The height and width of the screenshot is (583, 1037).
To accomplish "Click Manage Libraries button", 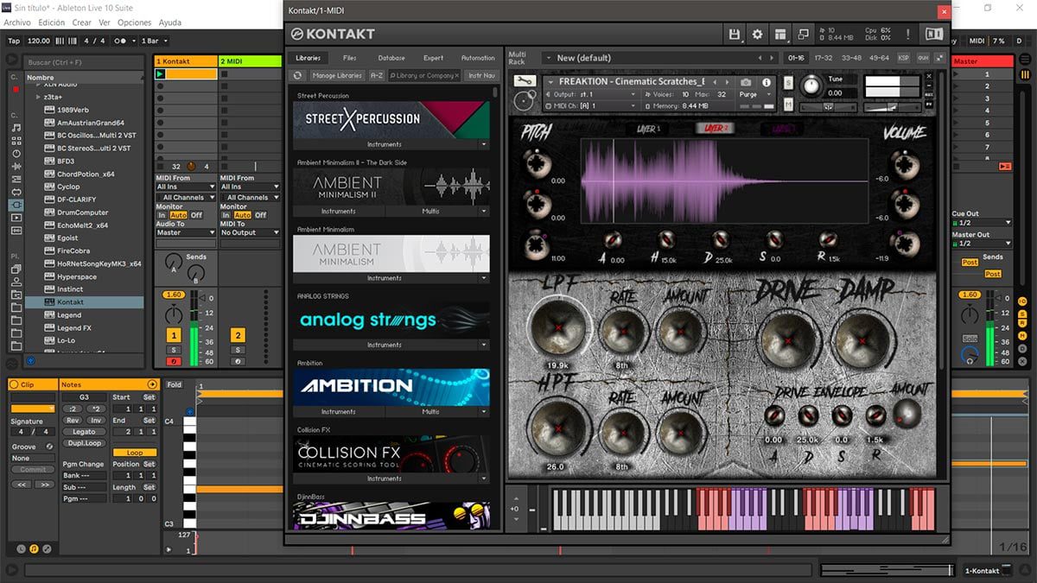I will [x=336, y=75].
